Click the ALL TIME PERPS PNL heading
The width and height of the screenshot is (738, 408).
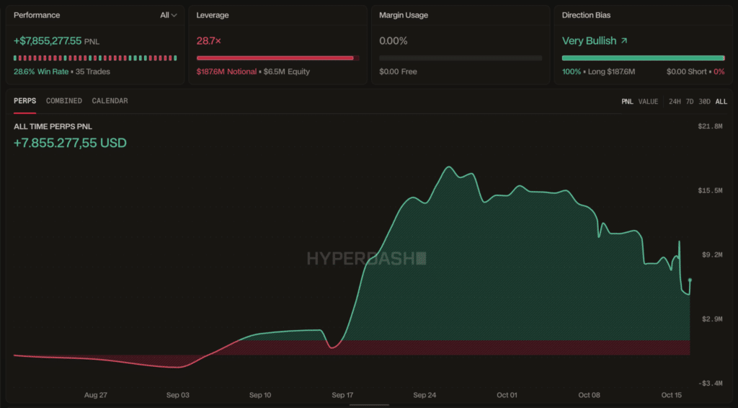click(53, 127)
